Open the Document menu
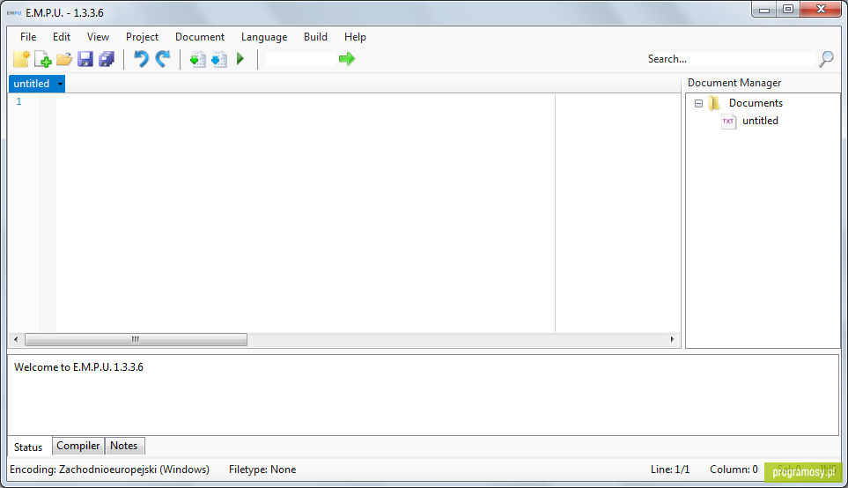This screenshot has height=488, width=848. pos(200,37)
